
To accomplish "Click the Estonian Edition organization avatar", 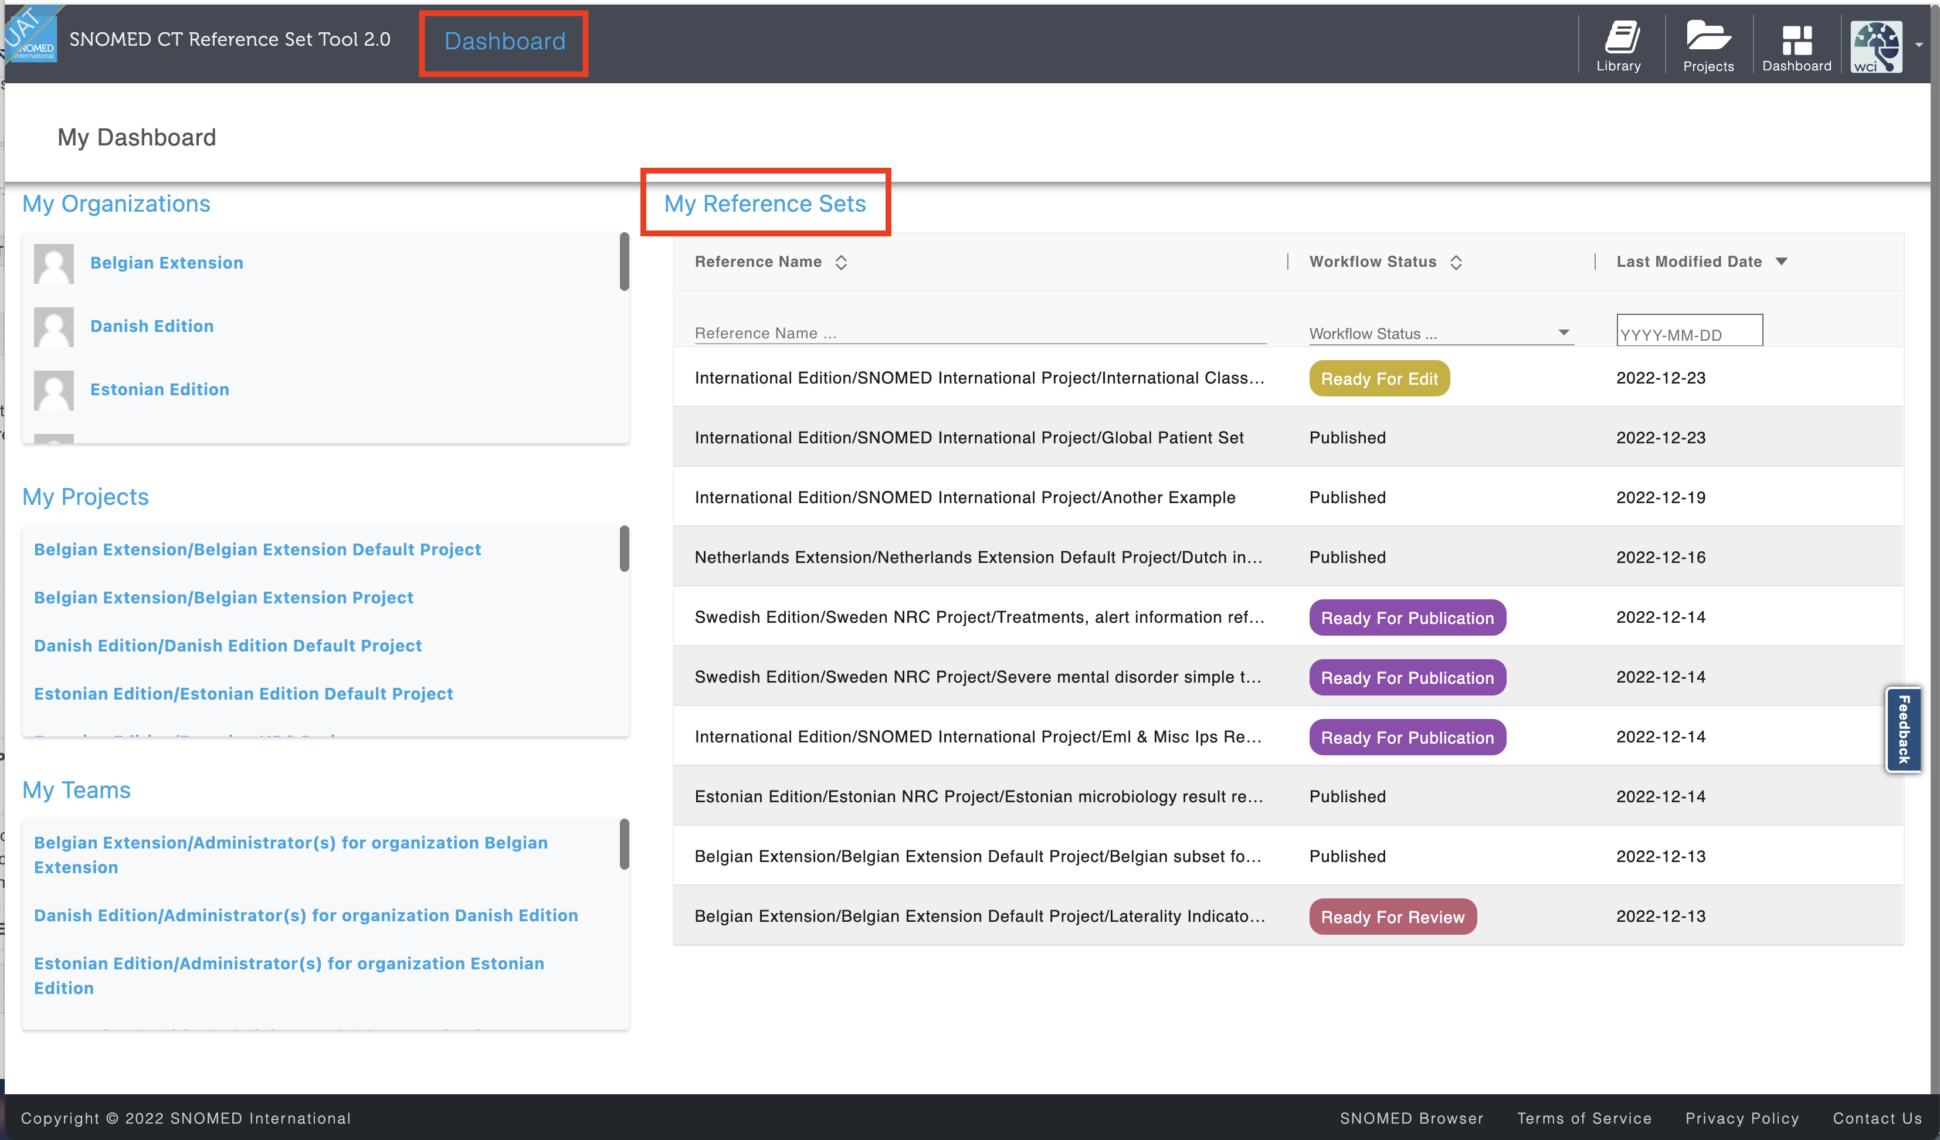I will (54, 389).
